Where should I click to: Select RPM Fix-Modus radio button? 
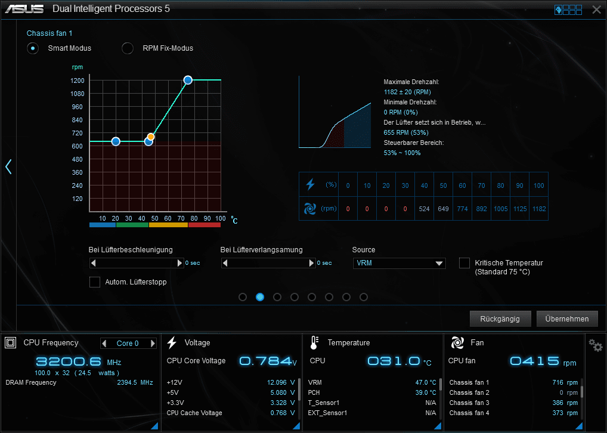(128, 48)
